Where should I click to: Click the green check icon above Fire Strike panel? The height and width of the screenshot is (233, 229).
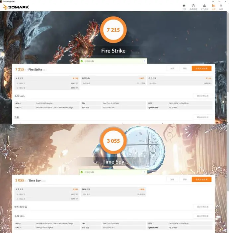click(x=82, y=61)
